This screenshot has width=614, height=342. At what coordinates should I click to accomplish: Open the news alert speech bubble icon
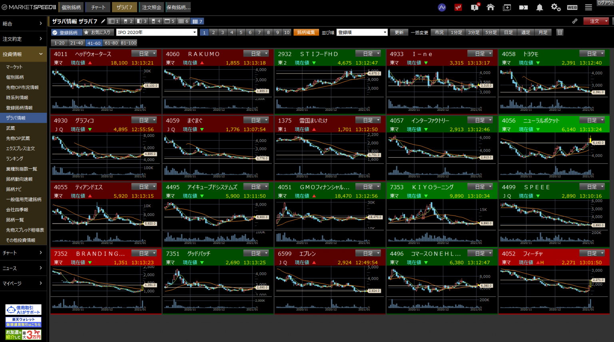[x=474, y=7]
